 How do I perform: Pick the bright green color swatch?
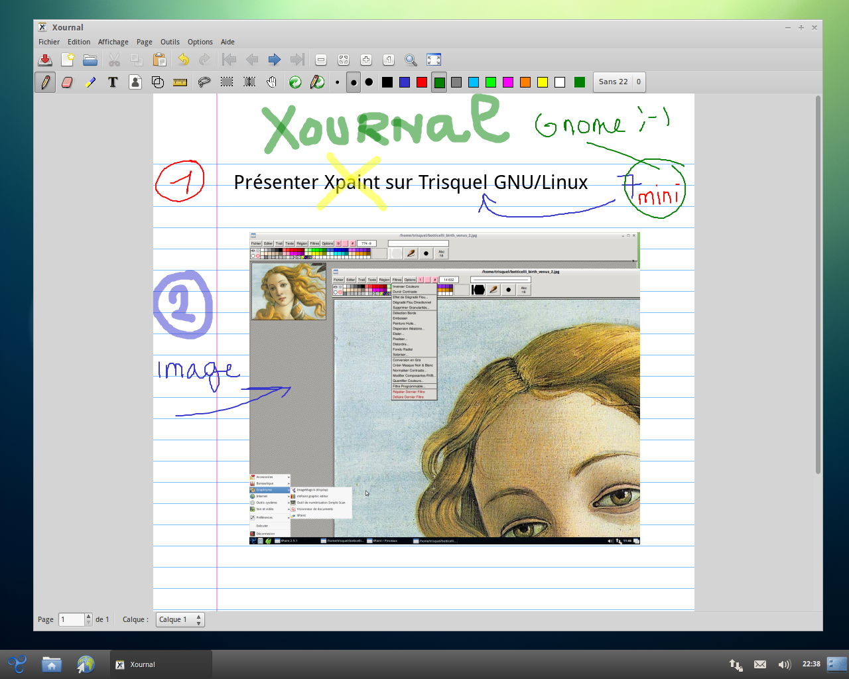pos(491,82)
